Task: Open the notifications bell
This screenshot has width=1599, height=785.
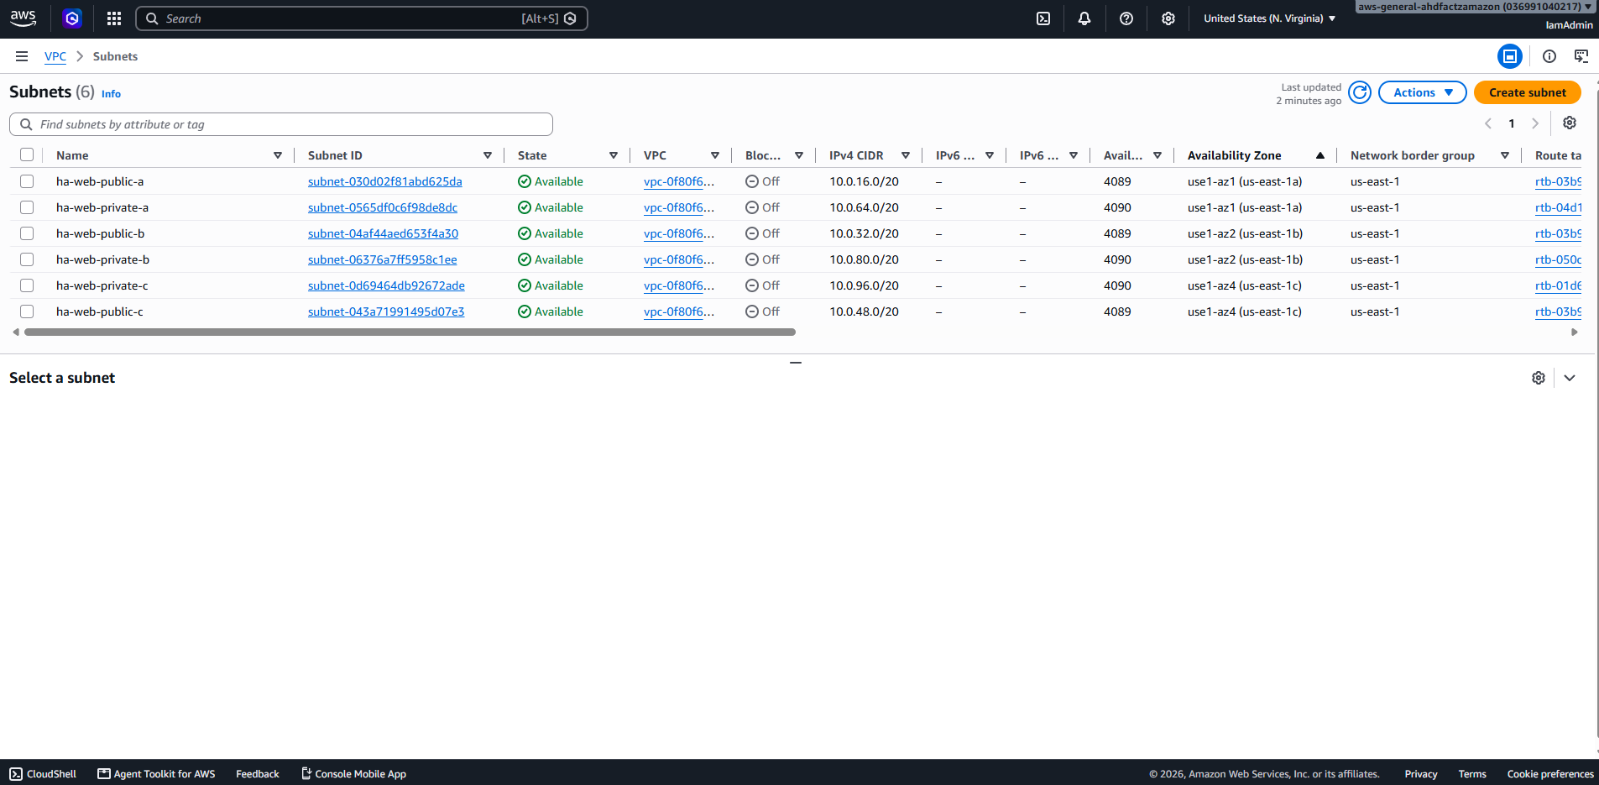Action: (1084, 18)
